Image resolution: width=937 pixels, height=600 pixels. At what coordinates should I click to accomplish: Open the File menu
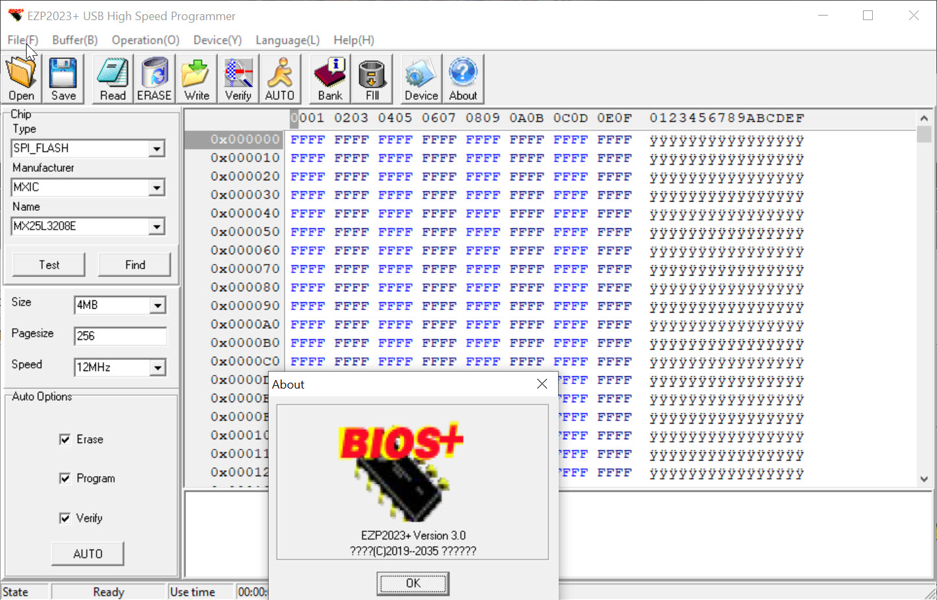pyautogui.click(x=23, y=40)
